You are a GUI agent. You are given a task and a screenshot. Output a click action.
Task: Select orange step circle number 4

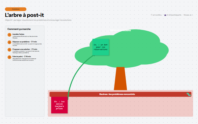[x=9, y=57]
